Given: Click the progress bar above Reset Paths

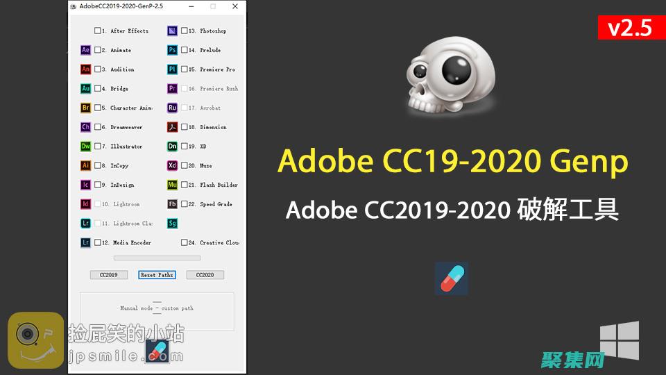Looking at the screenshot, I should pyautogui.click(x=157, y=258).
